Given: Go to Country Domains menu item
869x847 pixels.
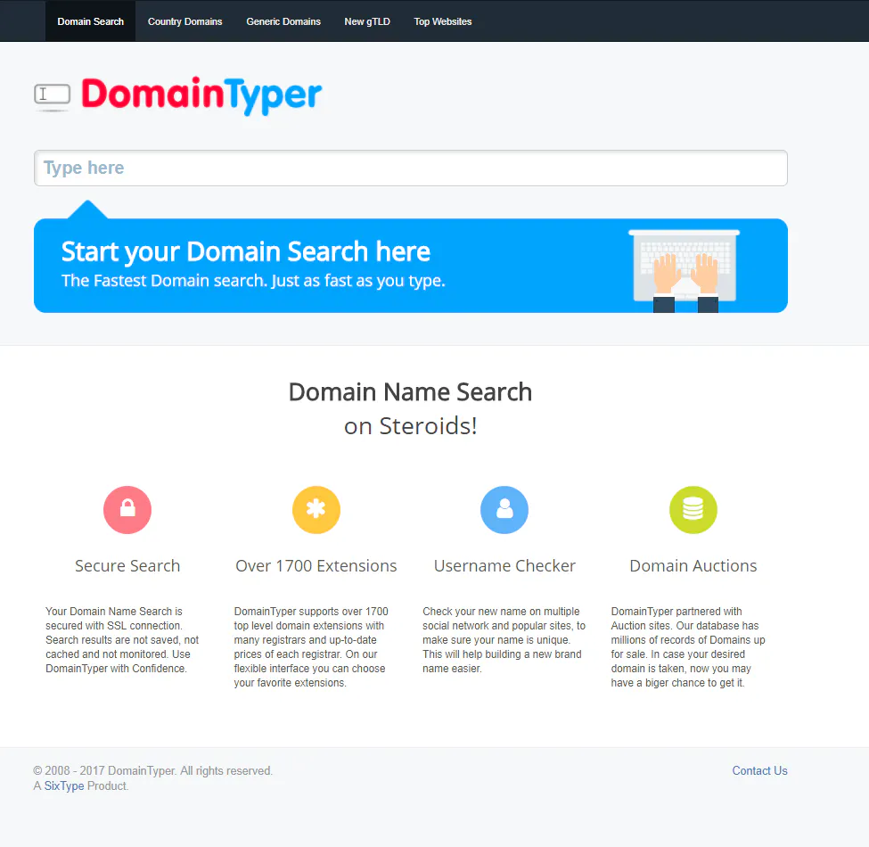Looking at the screenshot, I should pos(184,21).
